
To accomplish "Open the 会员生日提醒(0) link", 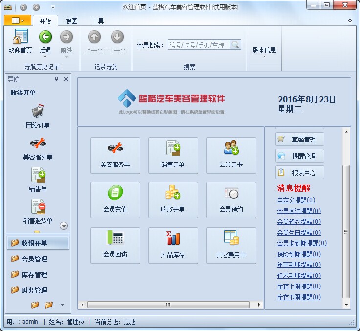I will [299, 233].
